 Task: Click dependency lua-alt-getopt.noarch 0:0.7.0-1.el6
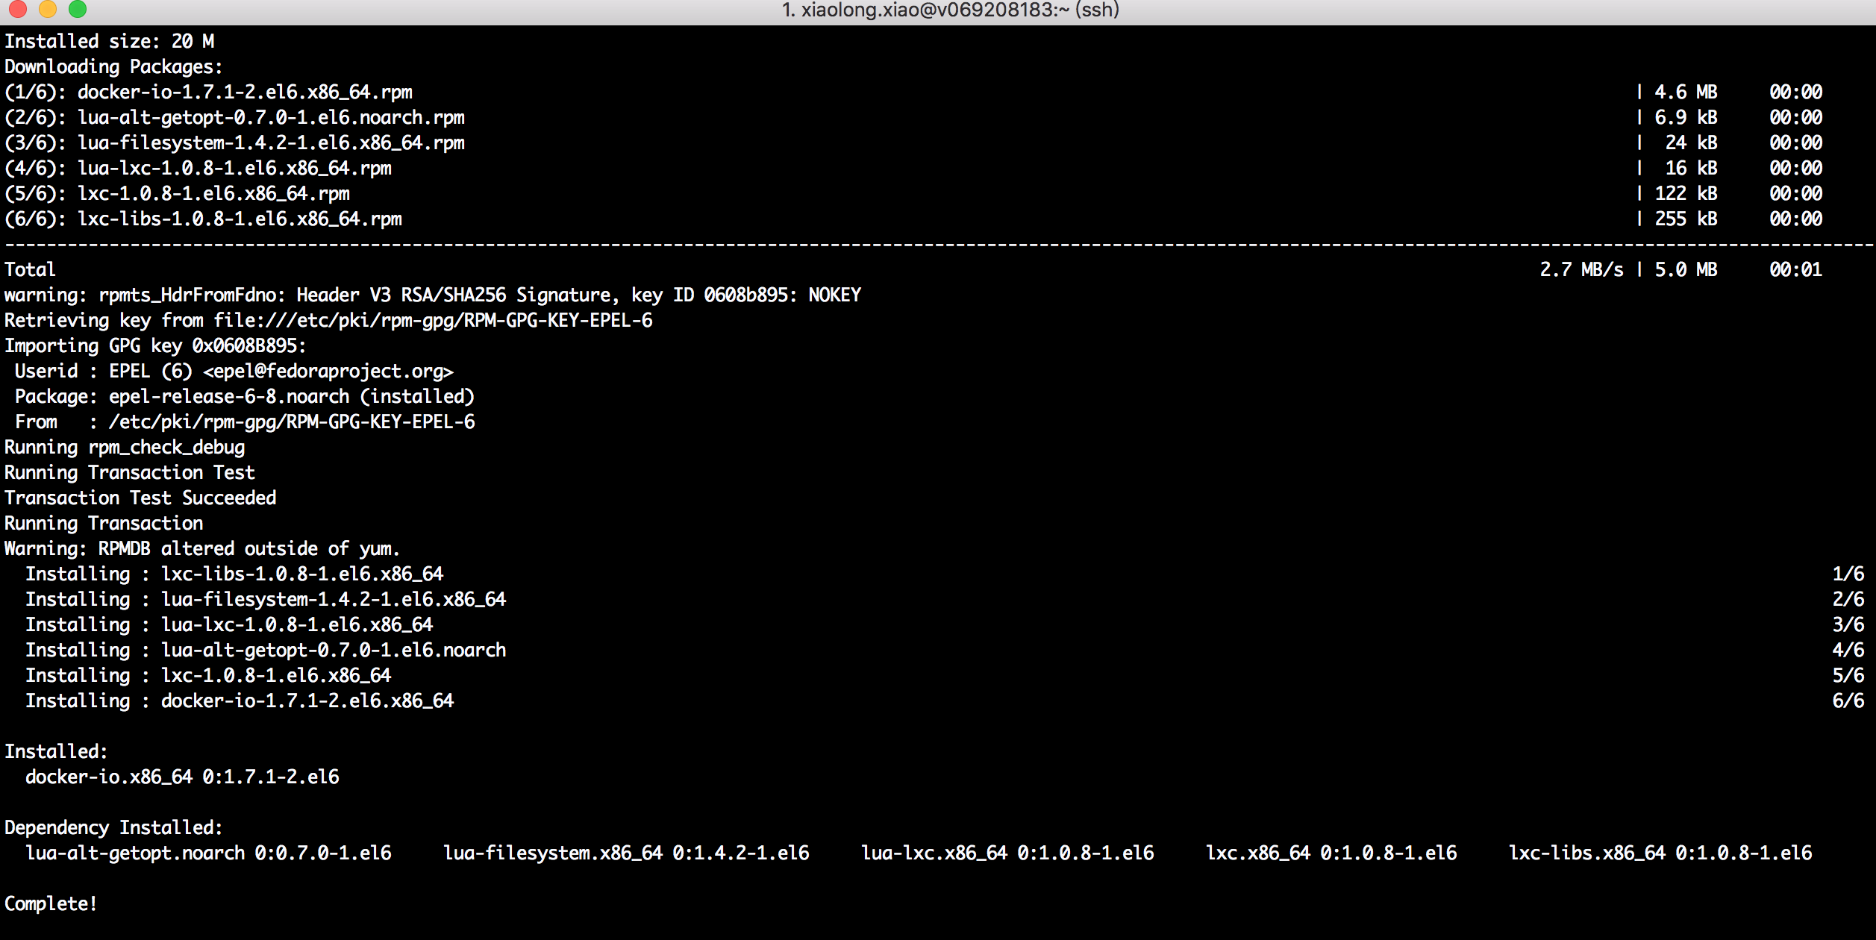(x=208, y=853)
